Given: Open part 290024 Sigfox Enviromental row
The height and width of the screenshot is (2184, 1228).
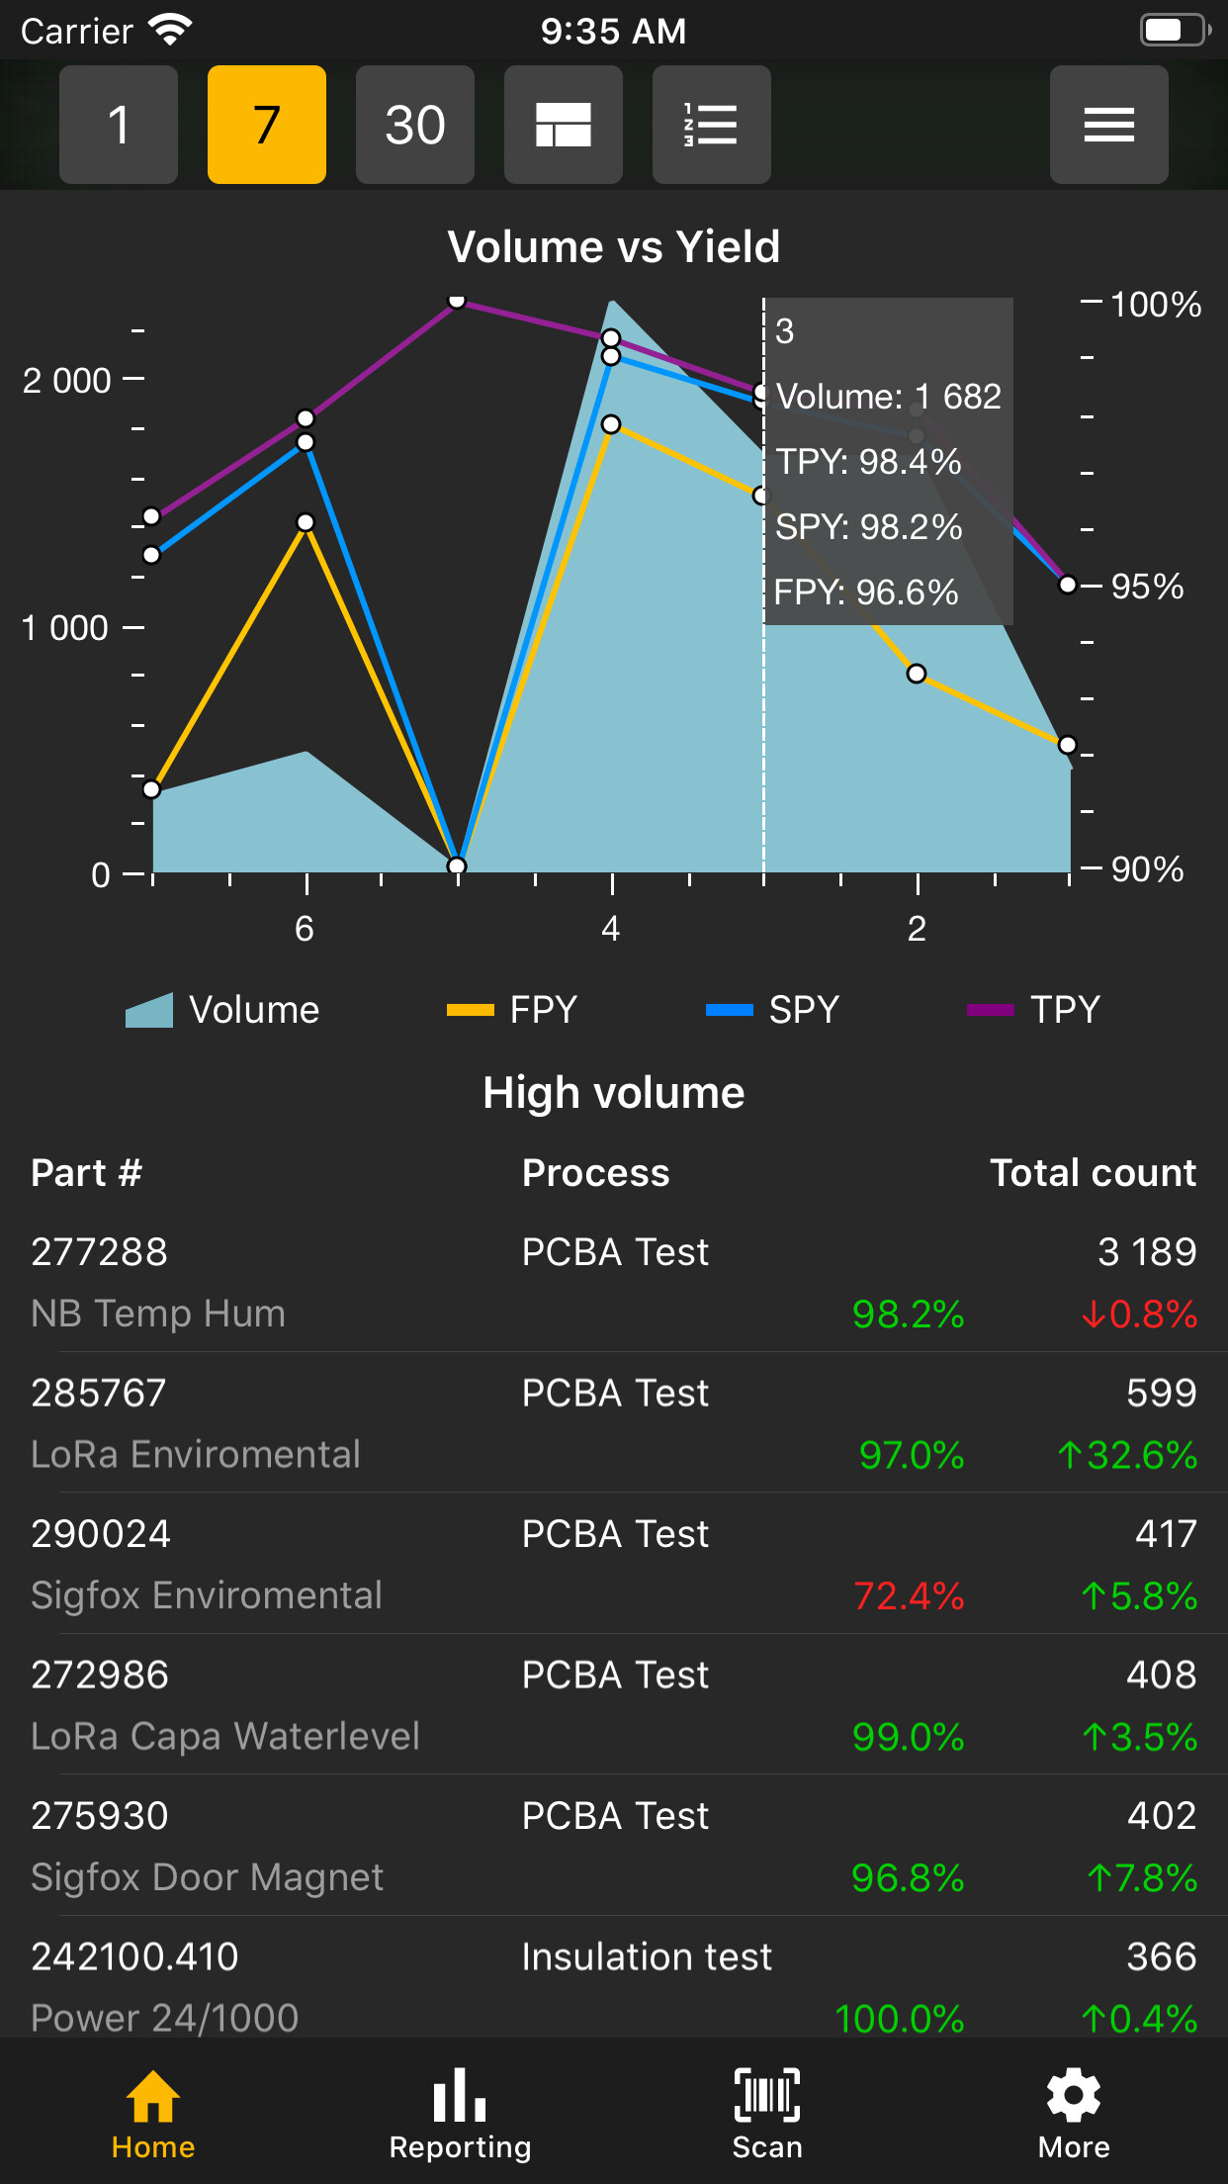Looking at the screenshot, I should [614, 1564].
